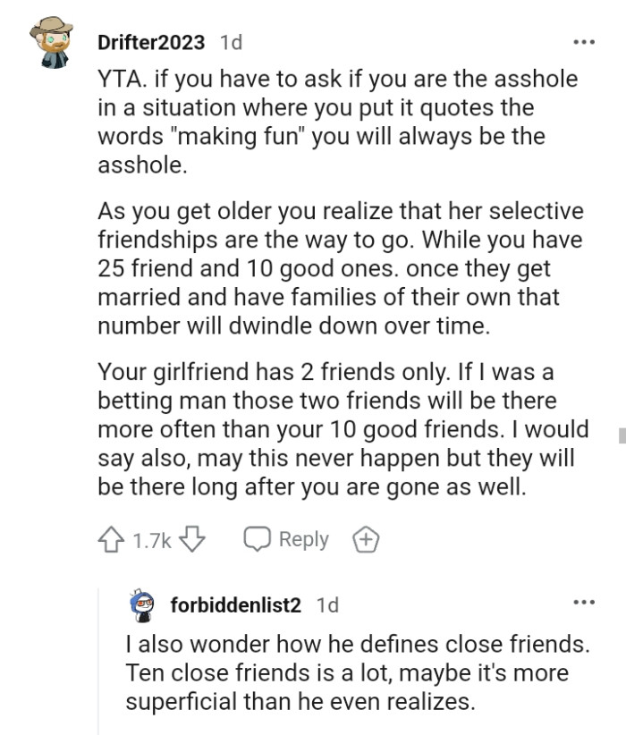Click the 1d timestamp beside forbiddenlist2

pos(327,605)
